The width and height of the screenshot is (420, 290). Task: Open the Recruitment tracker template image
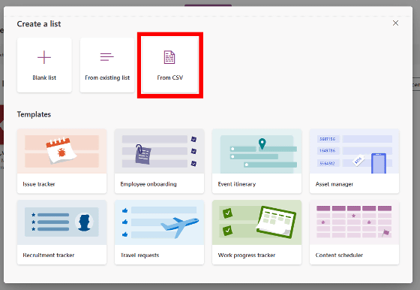(61, 222)
